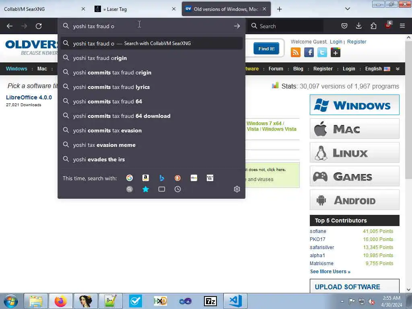Reload the current page
Screen dimensions: 412x309
pos(39,26)
